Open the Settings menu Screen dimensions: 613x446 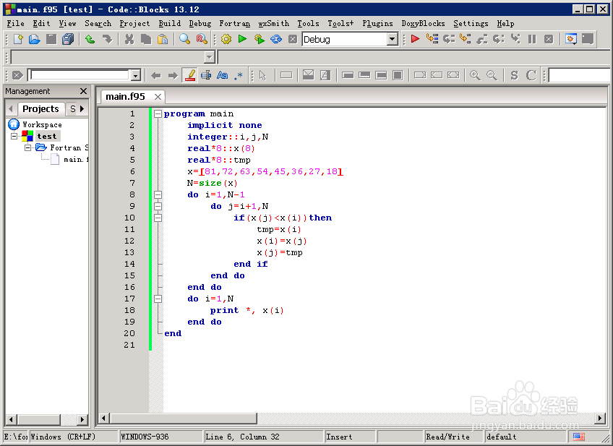pyautogui.click(x=471, y=23)
